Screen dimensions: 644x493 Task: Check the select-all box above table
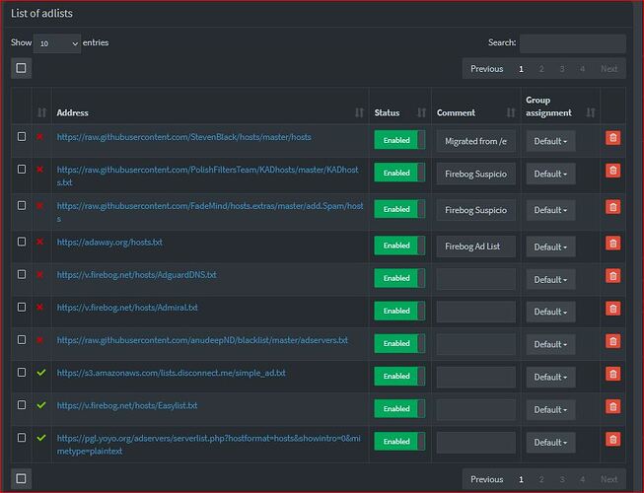pyautogui.click(x=22, y=68)
